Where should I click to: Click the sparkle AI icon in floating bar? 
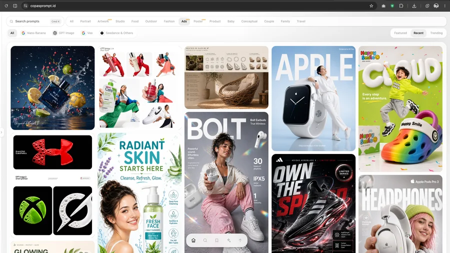tap(228, 240)
